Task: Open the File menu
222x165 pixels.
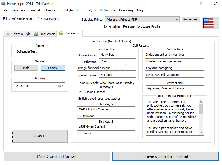Action: (x=5, y=10)
